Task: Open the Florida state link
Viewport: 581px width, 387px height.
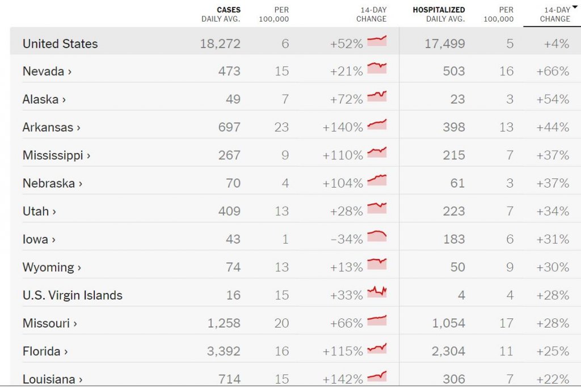Action: [45, 351]
